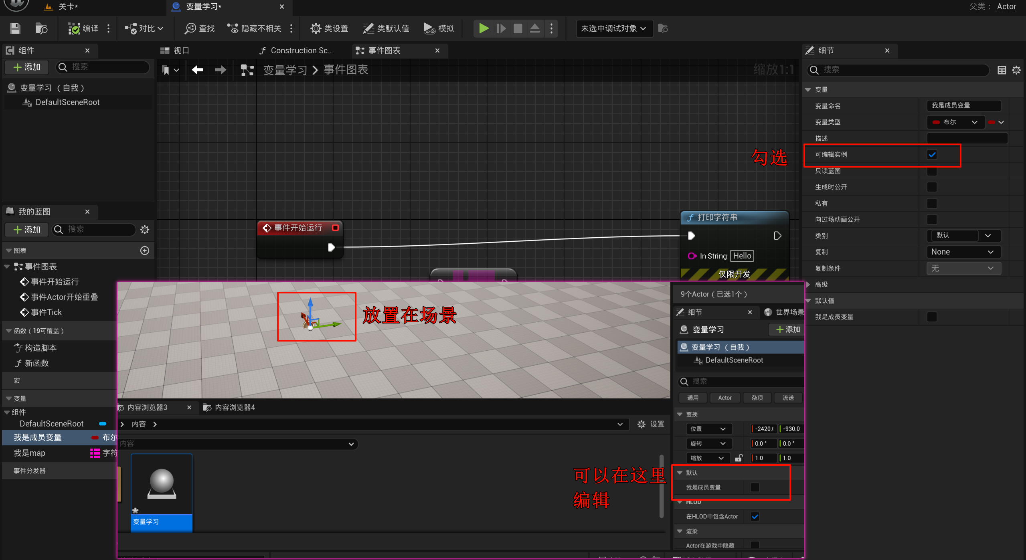Click the Class Defaults (类默认值) icon

pos(368,28)
